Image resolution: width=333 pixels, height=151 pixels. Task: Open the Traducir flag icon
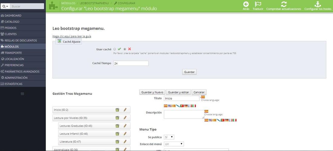pos(258,4)
